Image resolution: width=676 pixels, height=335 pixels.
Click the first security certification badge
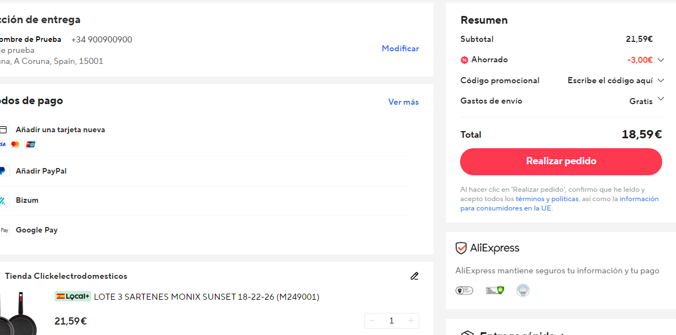[464, 290]
